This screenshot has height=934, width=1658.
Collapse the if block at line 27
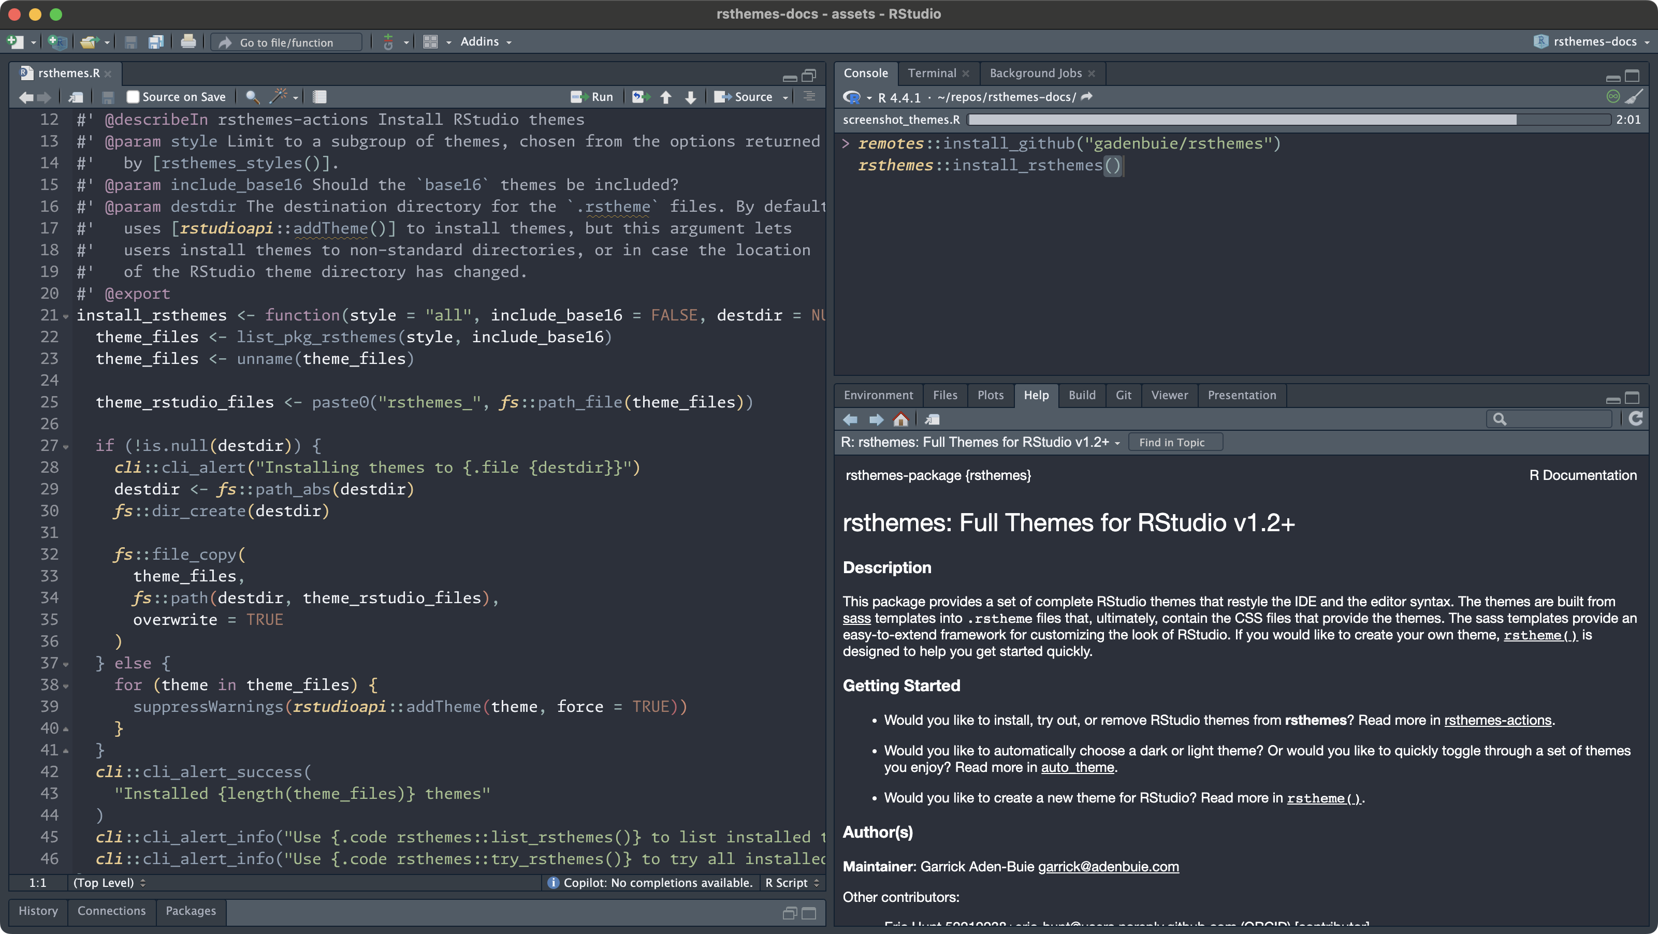[66, 446]
